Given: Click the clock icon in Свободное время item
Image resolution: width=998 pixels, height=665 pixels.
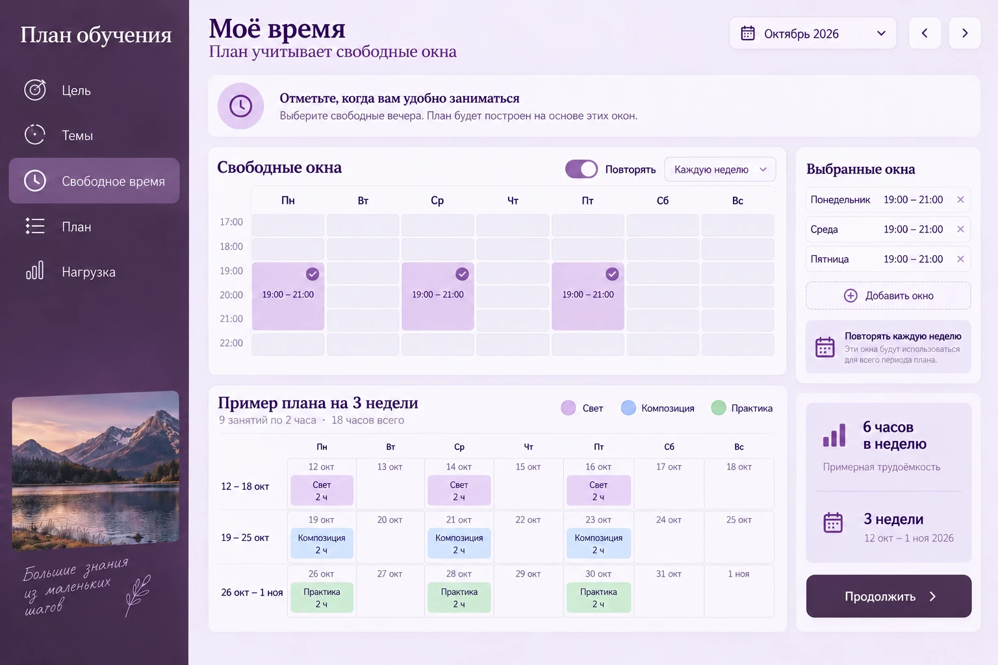Looking at the screenshot, I should 35,181.
